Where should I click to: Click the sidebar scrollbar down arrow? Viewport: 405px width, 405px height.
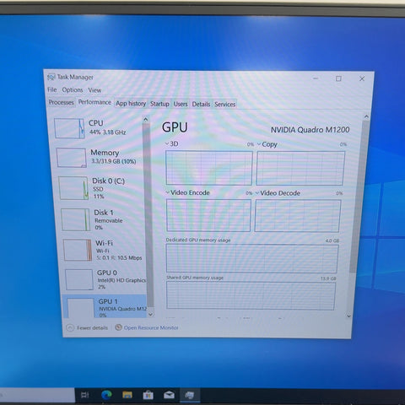[x=151, y=315]
